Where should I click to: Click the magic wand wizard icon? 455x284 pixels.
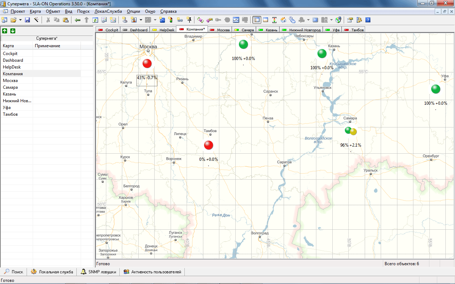tap(36, 20)
